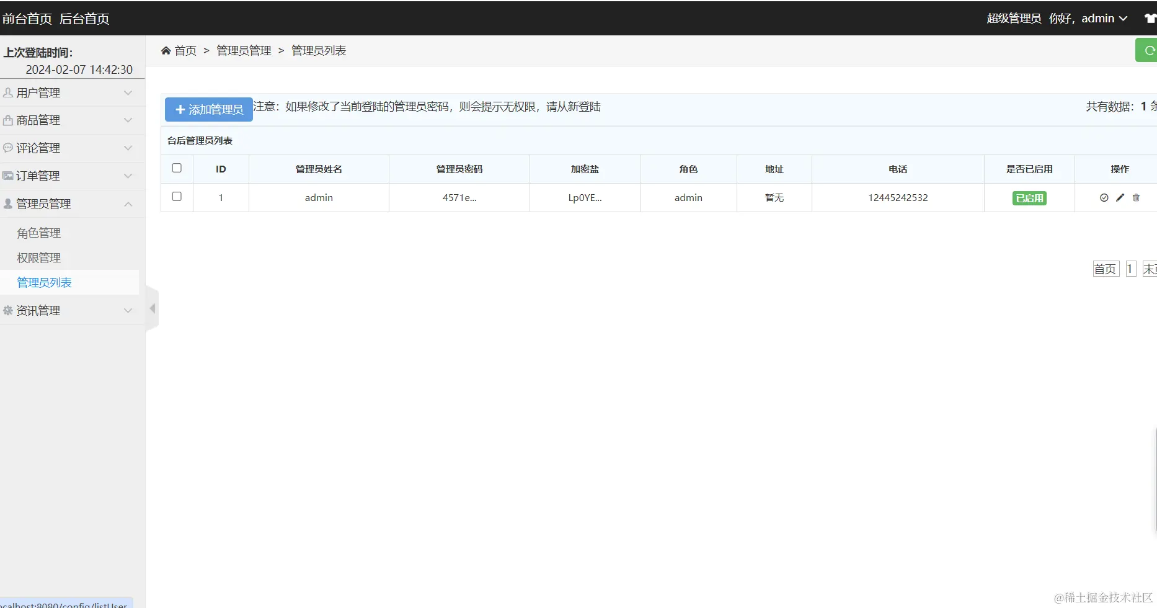Click the gear icon beside 资讯管理
Image resolution: width=1157 pixels, height=608 pixels.
8,310
